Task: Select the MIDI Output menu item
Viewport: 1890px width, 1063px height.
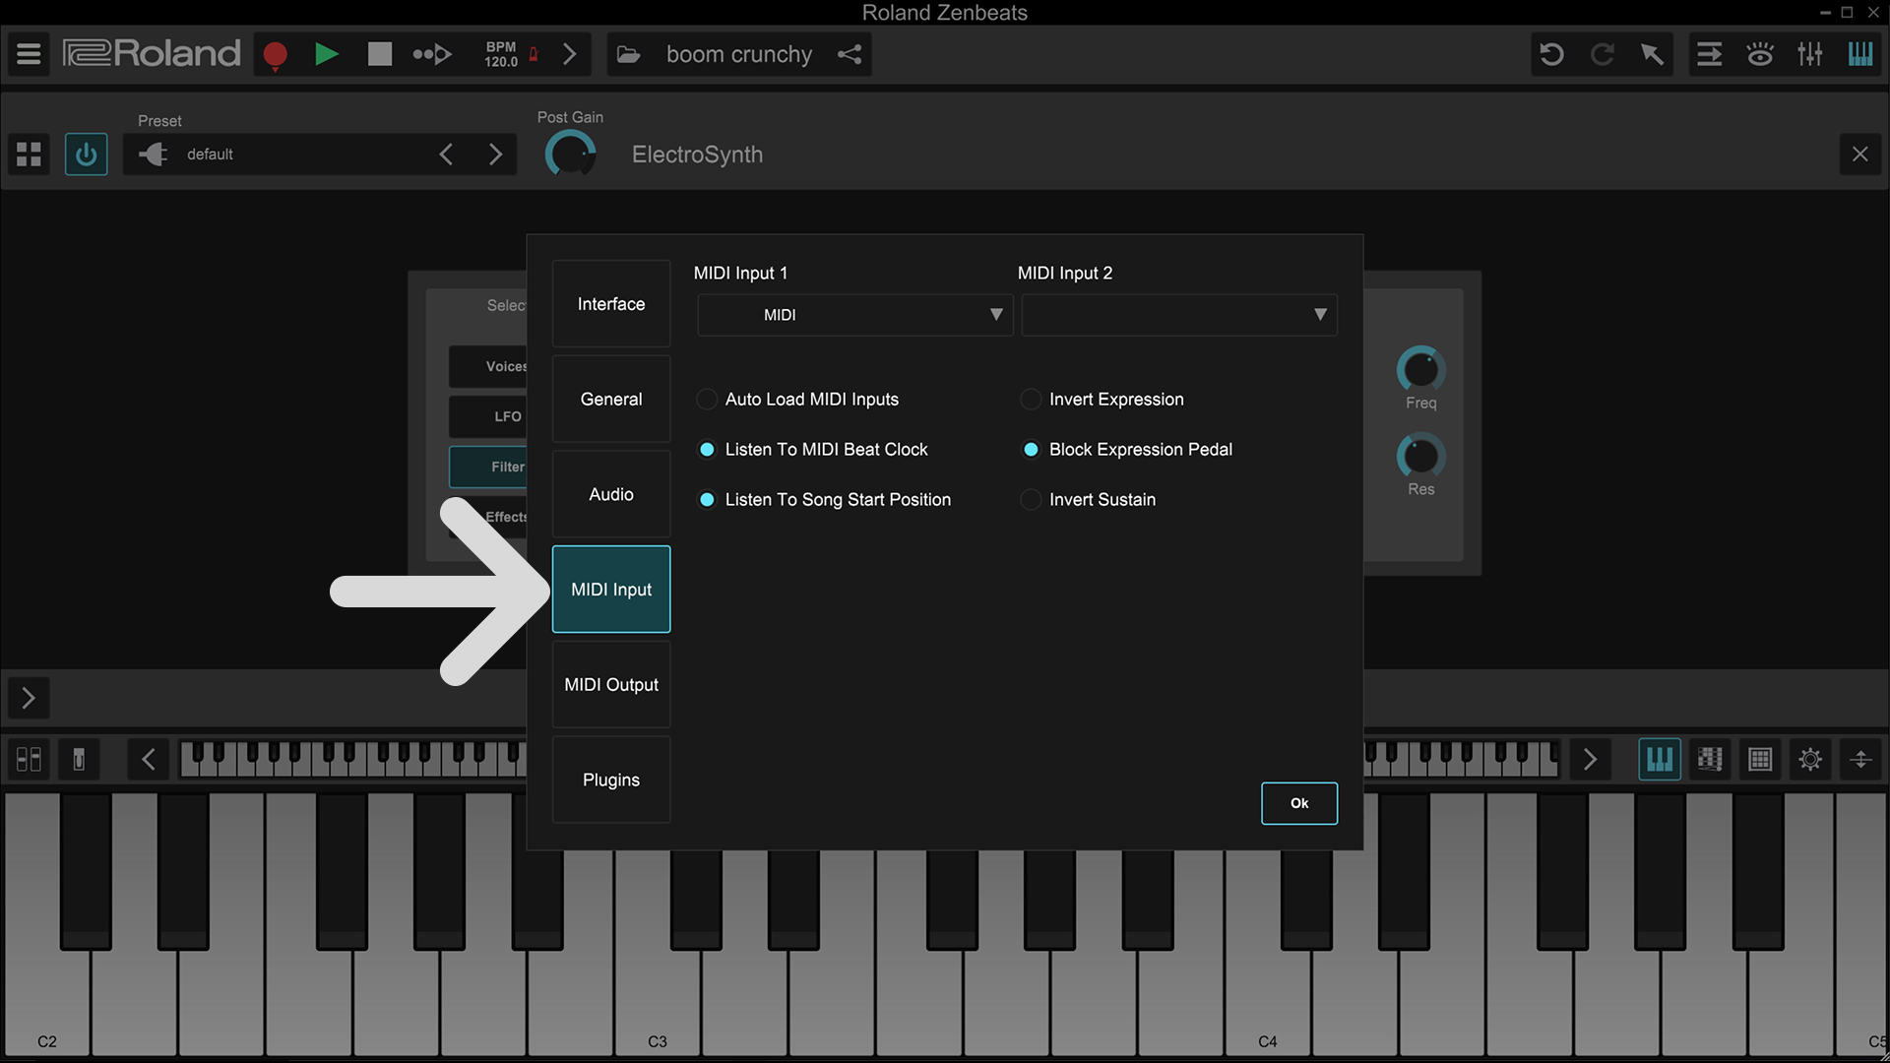Action: (611, 684)
